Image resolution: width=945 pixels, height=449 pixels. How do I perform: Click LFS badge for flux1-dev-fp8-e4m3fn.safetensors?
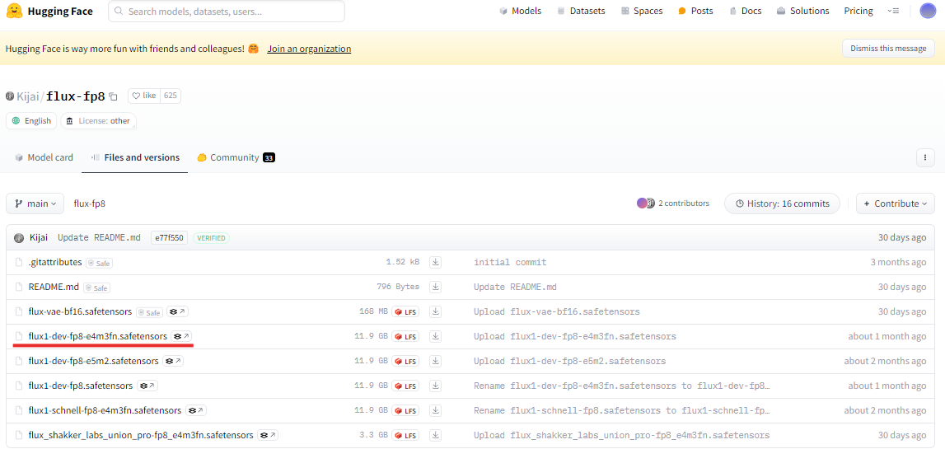click(x=405, y=337)
